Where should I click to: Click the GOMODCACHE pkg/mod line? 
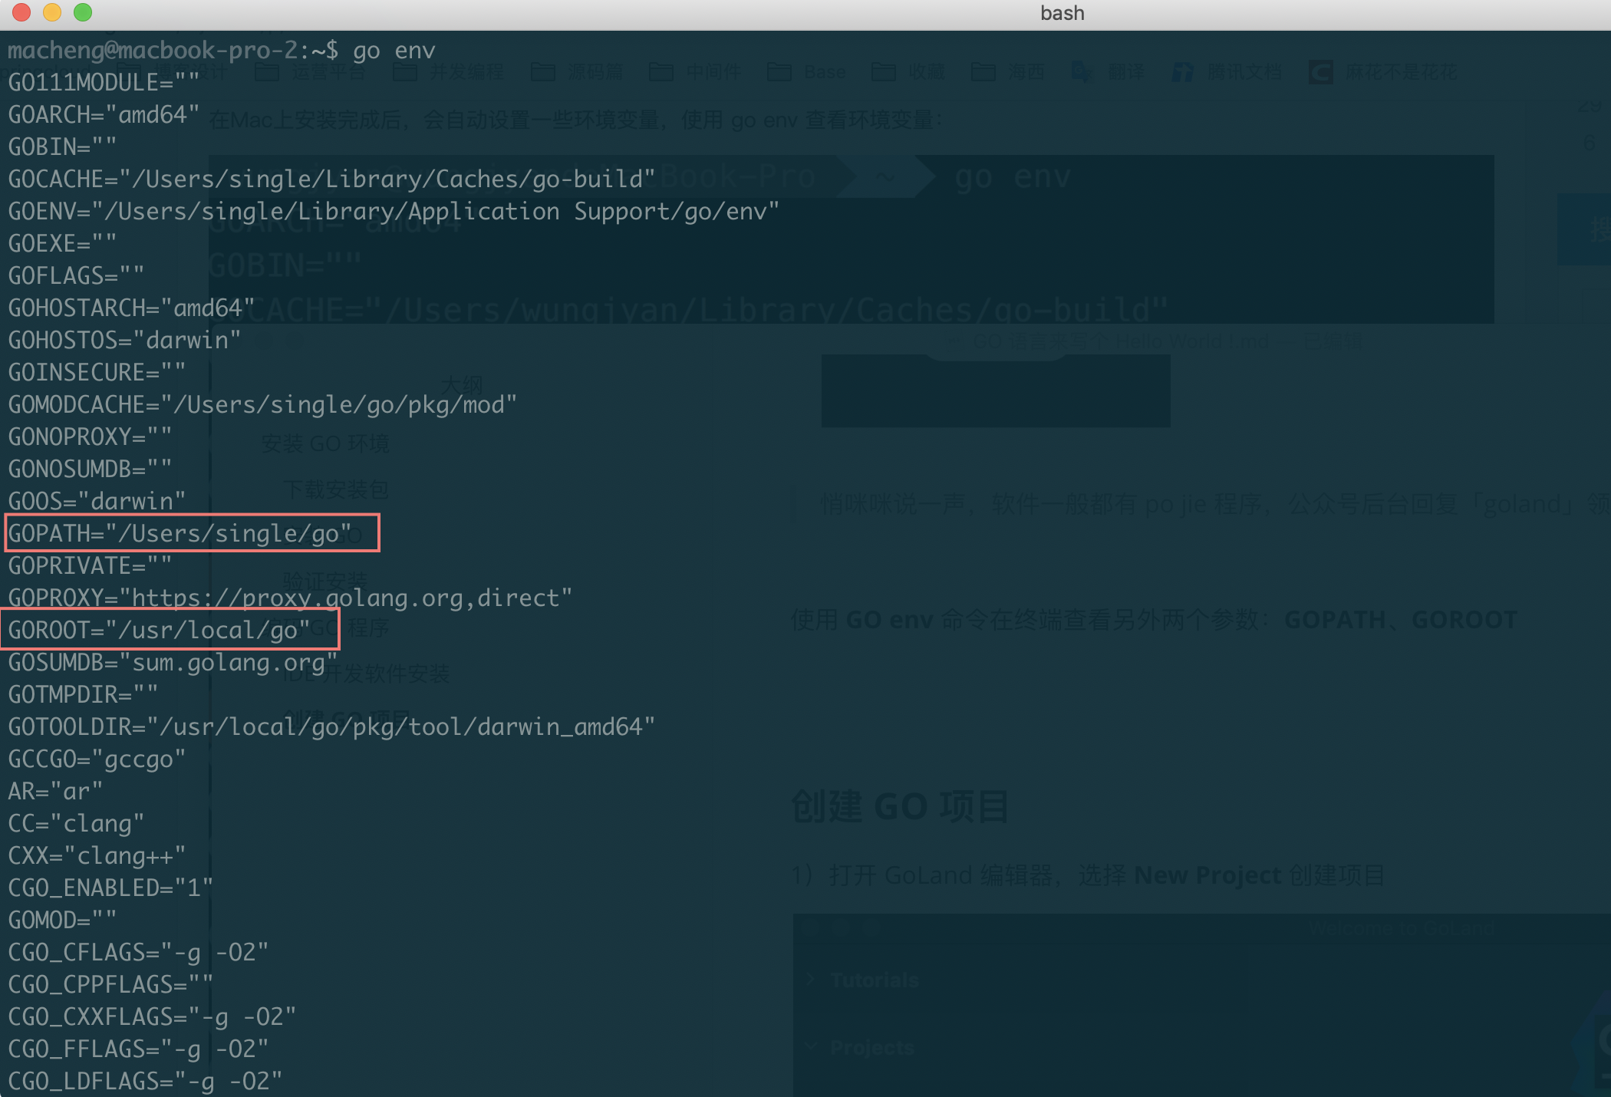coord(262,404)
